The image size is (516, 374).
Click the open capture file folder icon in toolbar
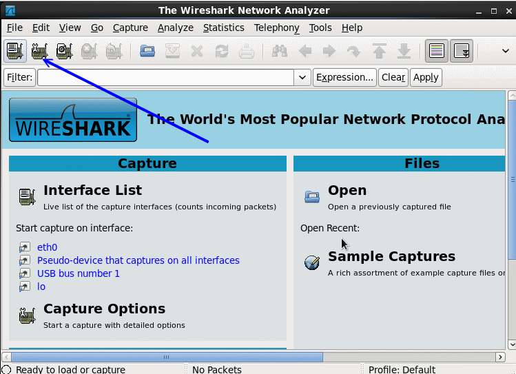[147, 51]
